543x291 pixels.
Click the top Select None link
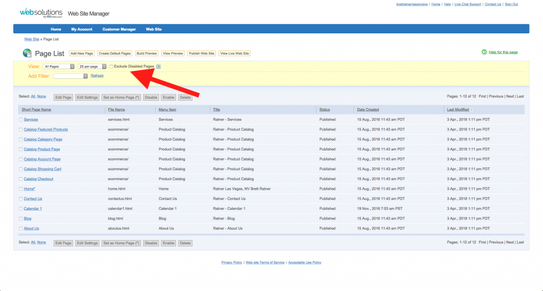point(41,96)
